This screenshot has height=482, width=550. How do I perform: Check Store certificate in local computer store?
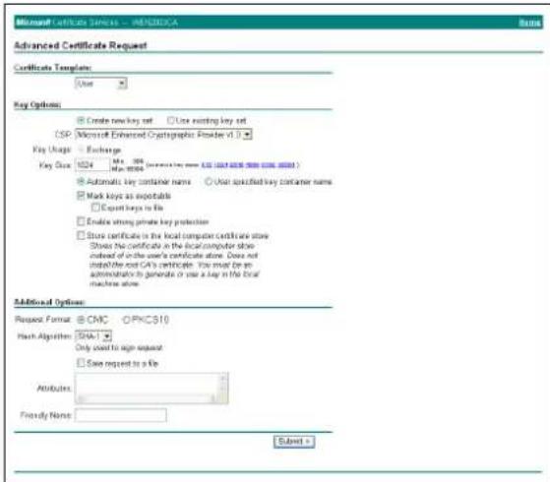tap(81, 235)
